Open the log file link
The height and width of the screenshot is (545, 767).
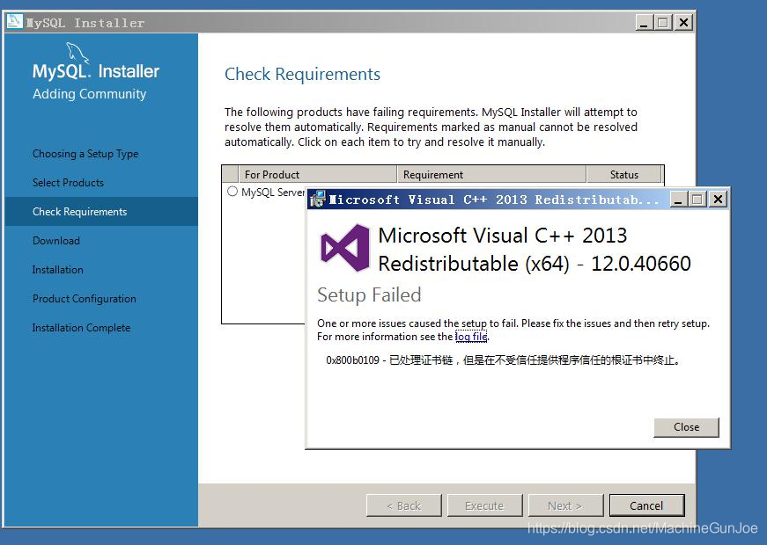point(471,337)
